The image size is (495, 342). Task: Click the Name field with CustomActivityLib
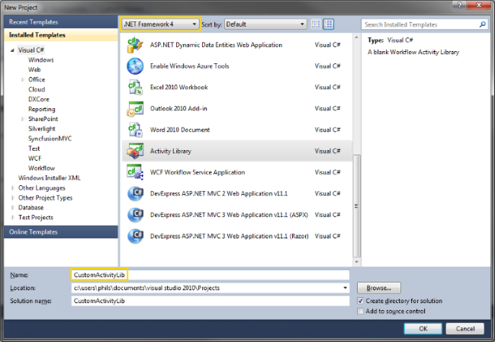(x=211, y=275)
